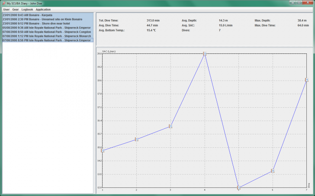Select the Unnamed site on Klein Bonaire dive
This screenshot has height=196, width=315.
pyautogui.click(x=42, y=19)
